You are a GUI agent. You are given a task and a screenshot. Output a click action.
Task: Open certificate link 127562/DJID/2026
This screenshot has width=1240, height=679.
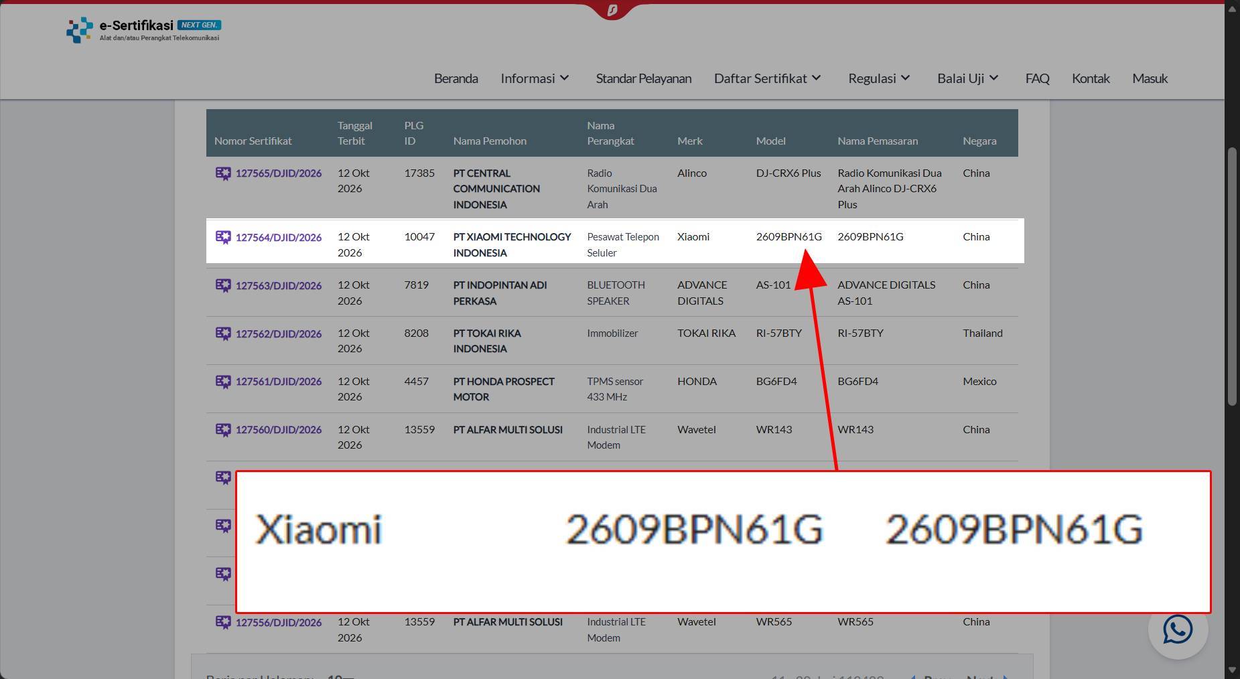(x=279, y=333)
